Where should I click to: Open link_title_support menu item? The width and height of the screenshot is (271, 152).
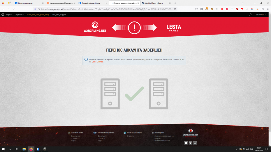[59, 15]
